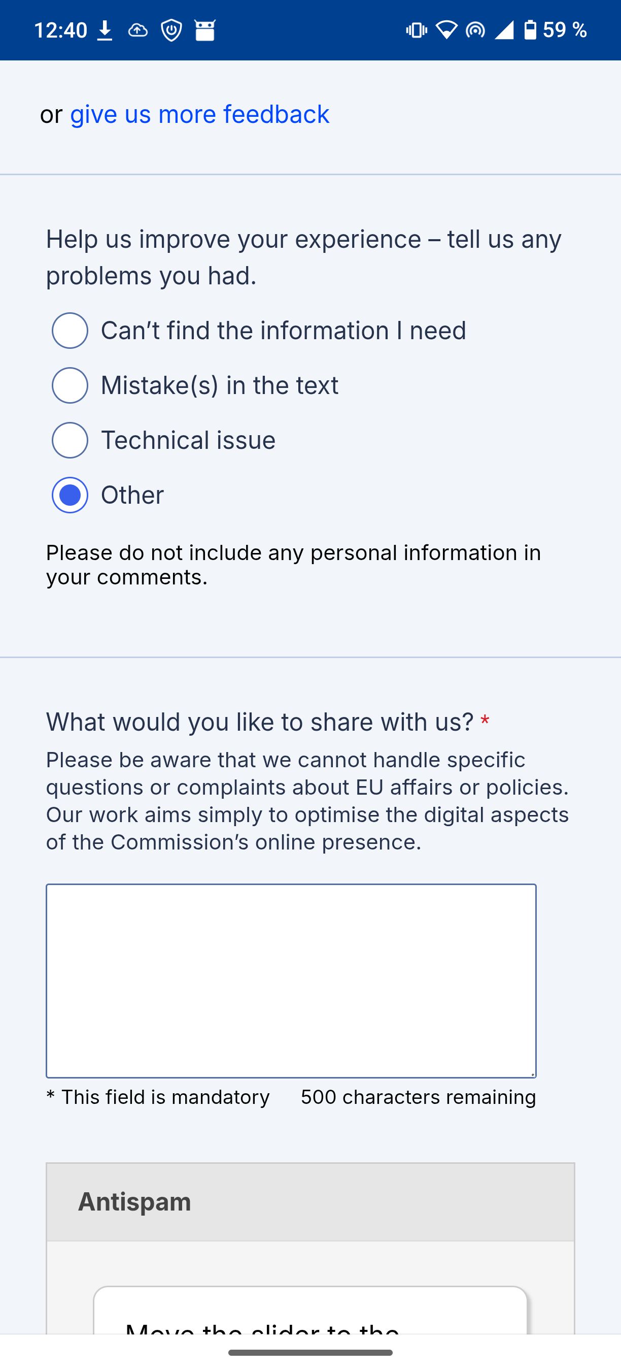Select 'Mistake(s) in the text' option
The image size is (621, 1371).
click(70, 386)
